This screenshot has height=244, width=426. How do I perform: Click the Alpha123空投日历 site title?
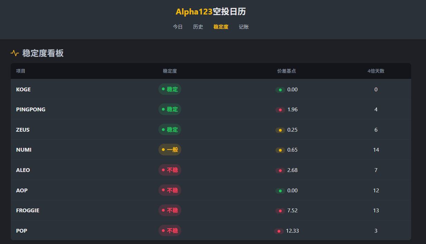tap(211, 12)
